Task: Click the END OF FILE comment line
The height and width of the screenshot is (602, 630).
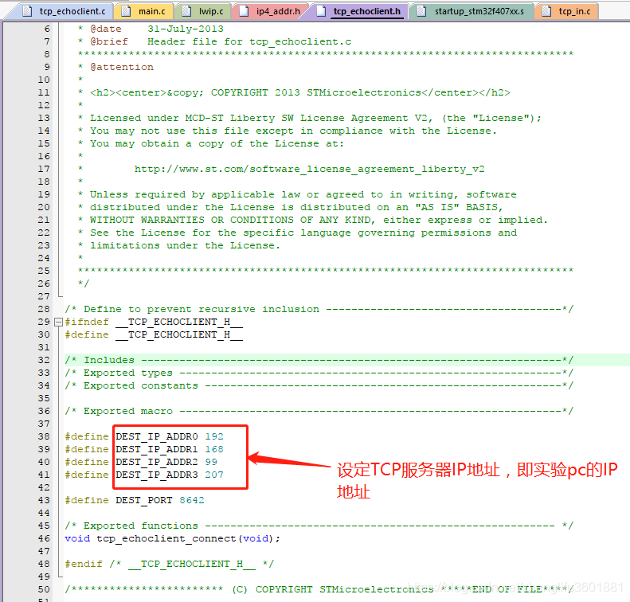Action: 319,589
